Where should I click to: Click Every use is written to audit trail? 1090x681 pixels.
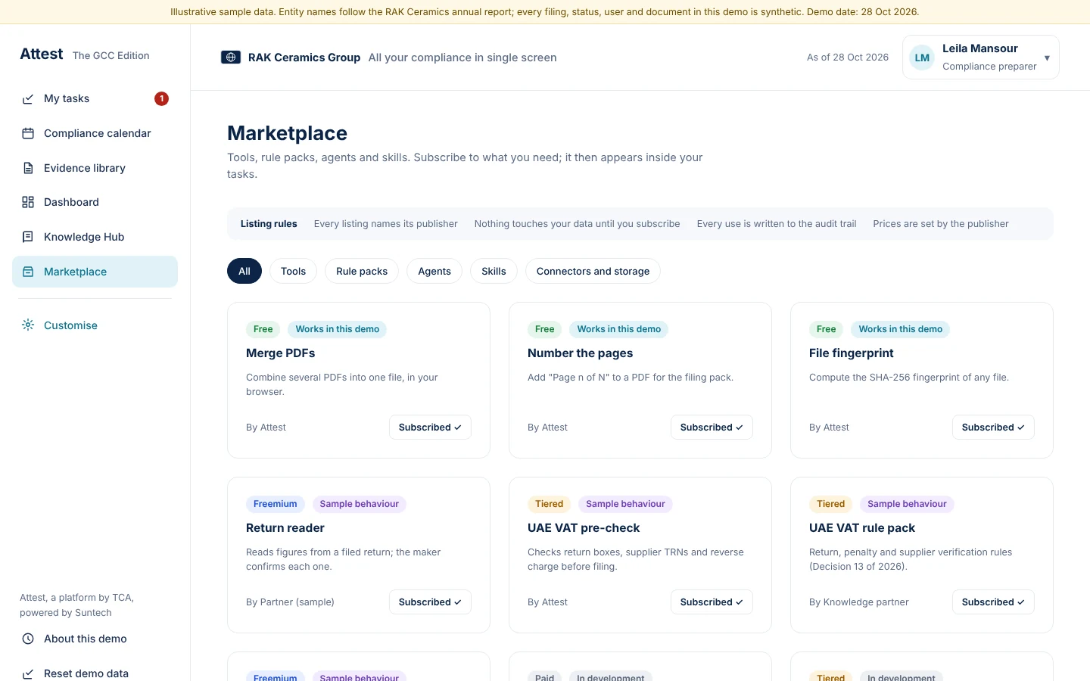pyautogui.click(x=777, y=224)
